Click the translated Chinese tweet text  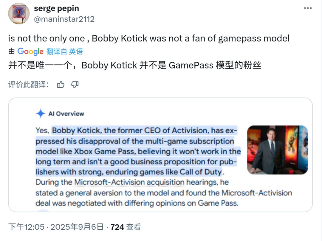(134, 65)
